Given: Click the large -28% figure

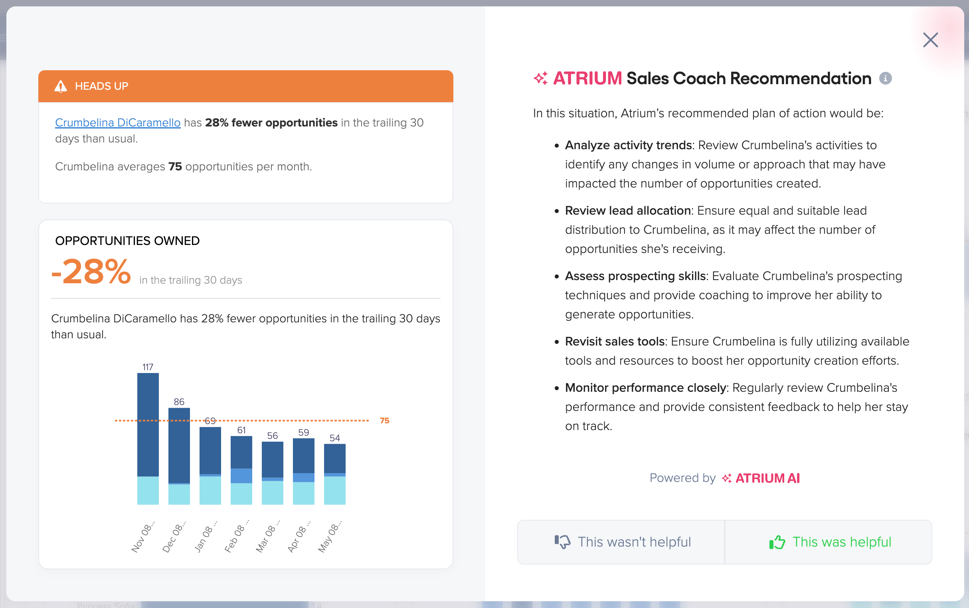Looking at the screenshot, I should coord(91,272).
